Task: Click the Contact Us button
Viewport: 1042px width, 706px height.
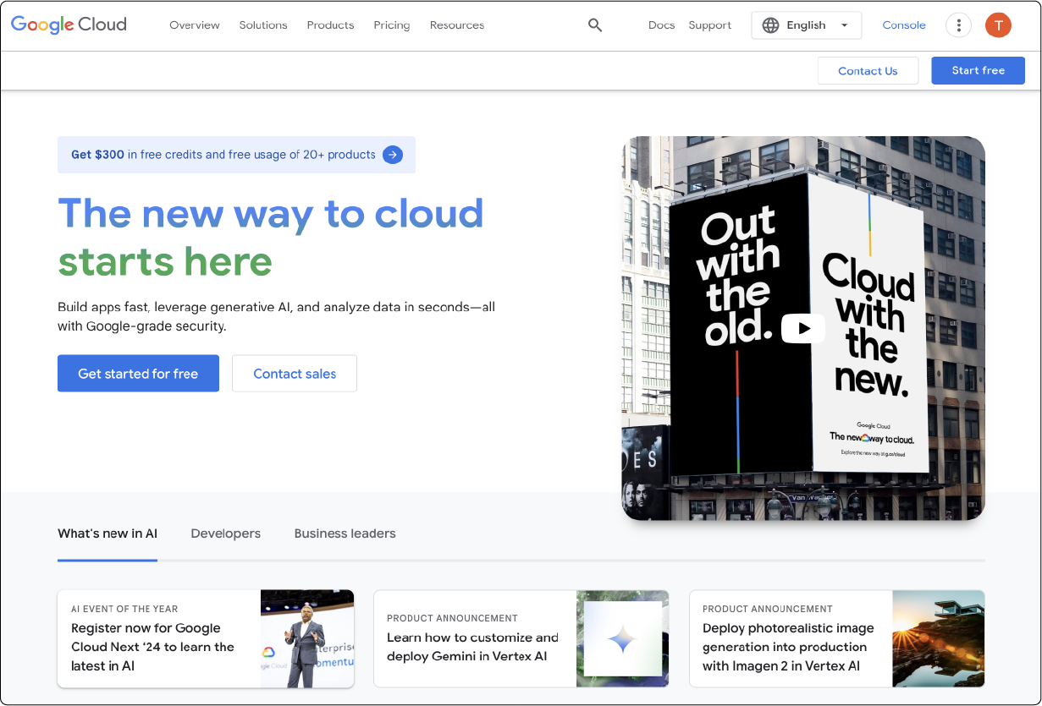Action: pos(868,71)
